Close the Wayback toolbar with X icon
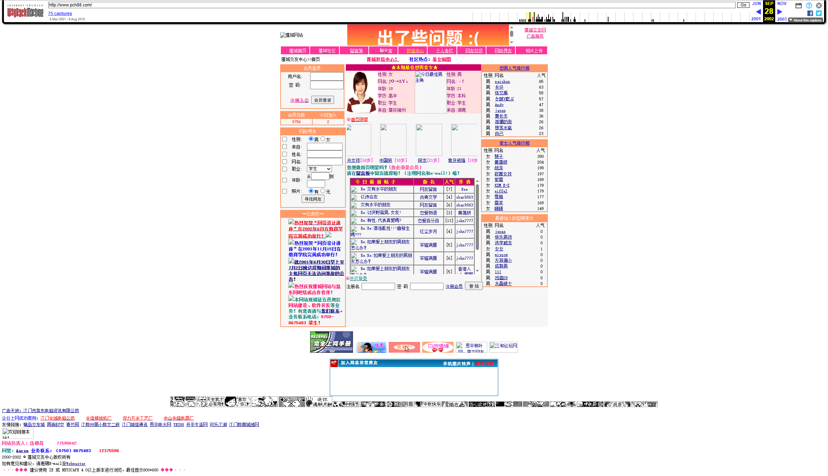828x476 pixels. (x=819, y=5)
